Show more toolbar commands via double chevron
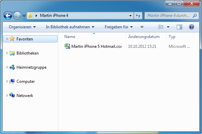 [142, 27]
